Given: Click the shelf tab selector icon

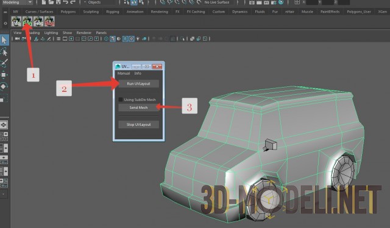Looking at the screenshot, I should pyautogui.click(x=5, y=12).
